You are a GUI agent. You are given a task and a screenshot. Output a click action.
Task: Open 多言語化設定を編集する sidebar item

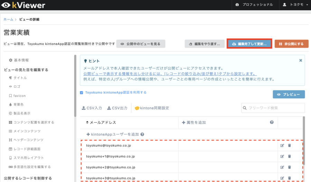pyautogui.click(x=30, y=167)
